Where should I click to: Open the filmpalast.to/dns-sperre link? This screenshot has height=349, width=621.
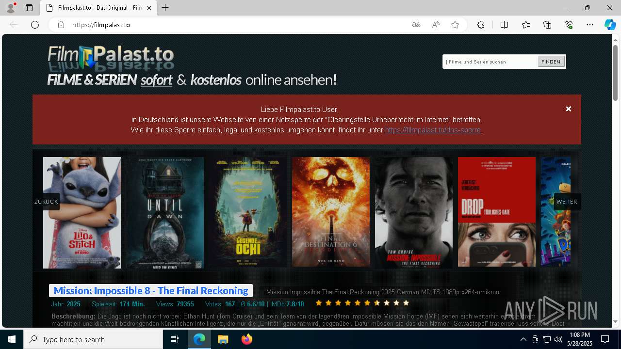(433, 130)
